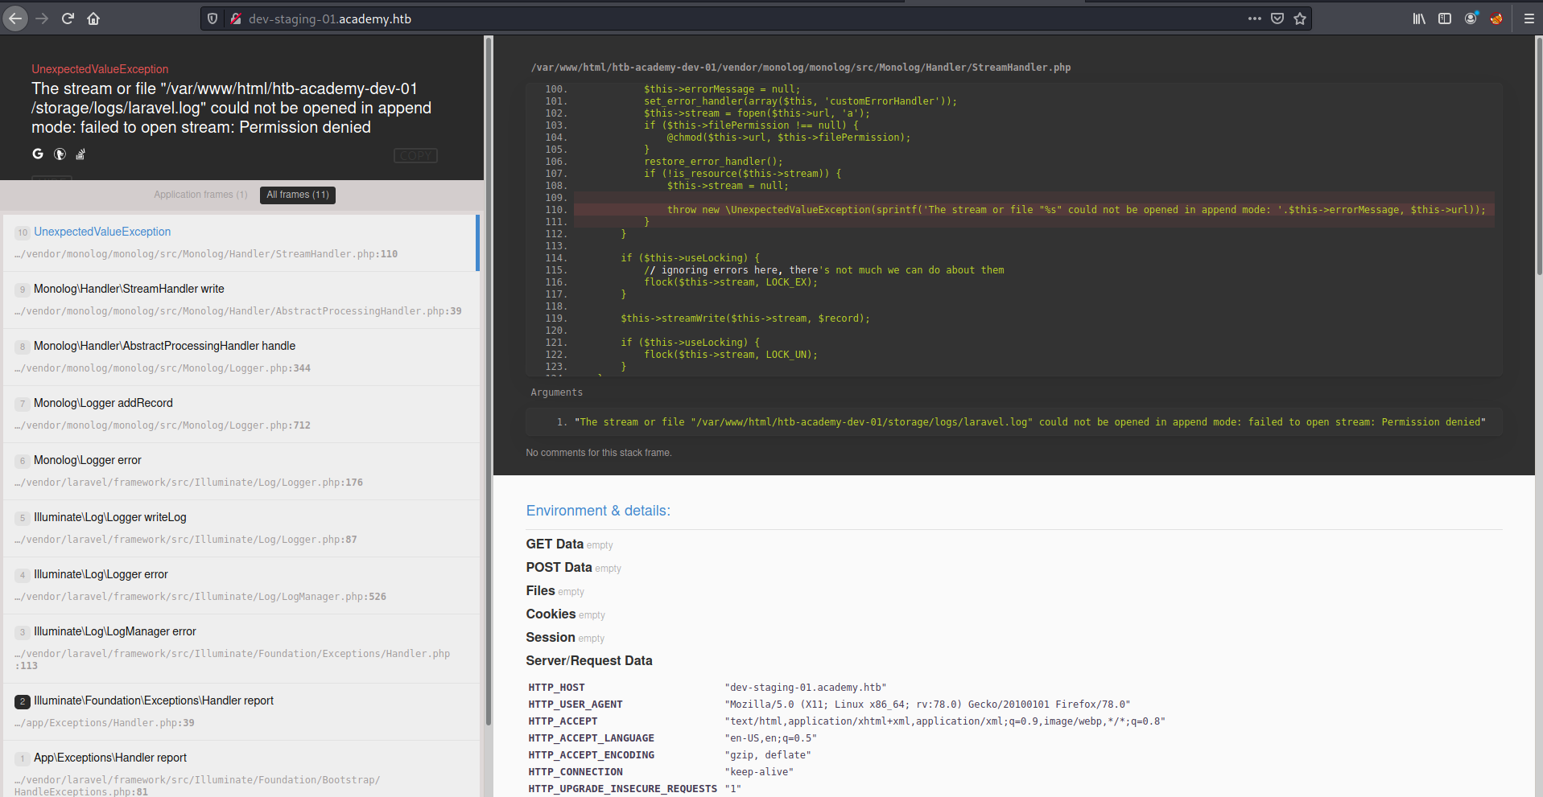Bookmark this page with the star
1543x797 pixels.
coord(1300,18)
